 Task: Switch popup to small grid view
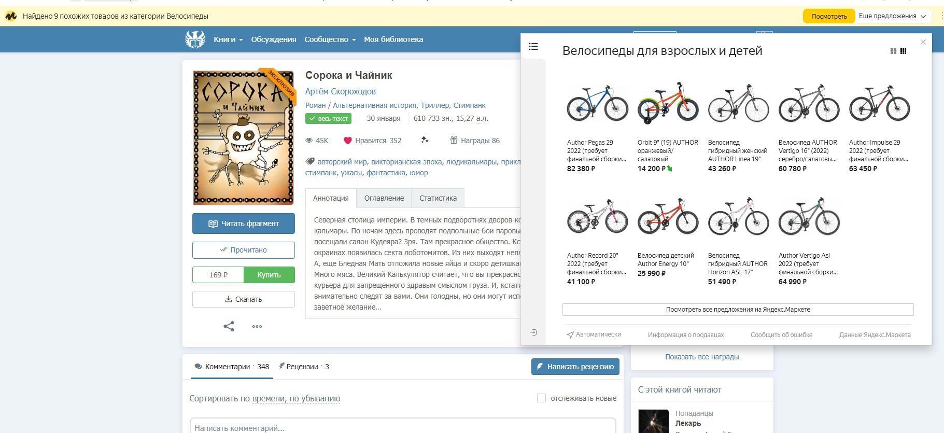pyautogui.click(x=903, y=51)
